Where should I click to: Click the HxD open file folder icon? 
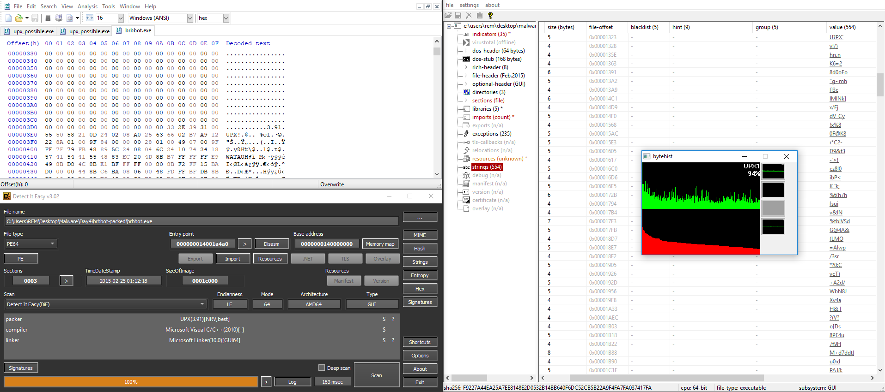19,18
